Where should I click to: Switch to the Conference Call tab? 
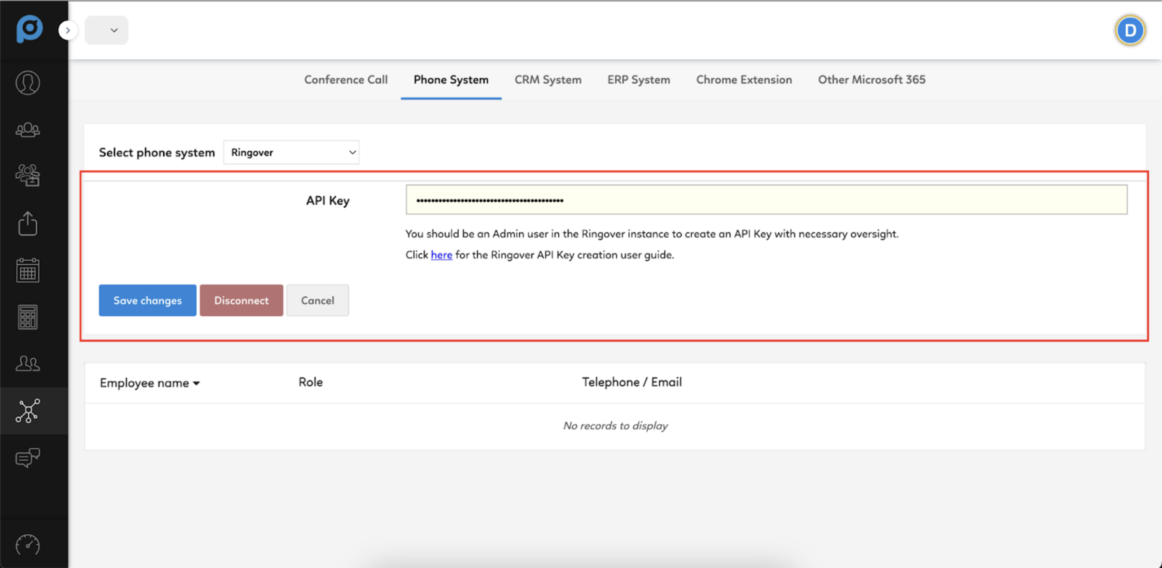click(x=345, y=80)
